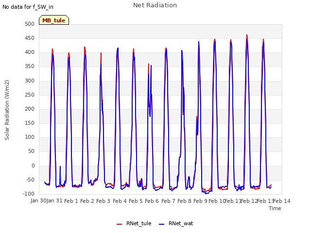Select the MB_tule annotation label
The image size is (311, 233).
tap(54, 20)
